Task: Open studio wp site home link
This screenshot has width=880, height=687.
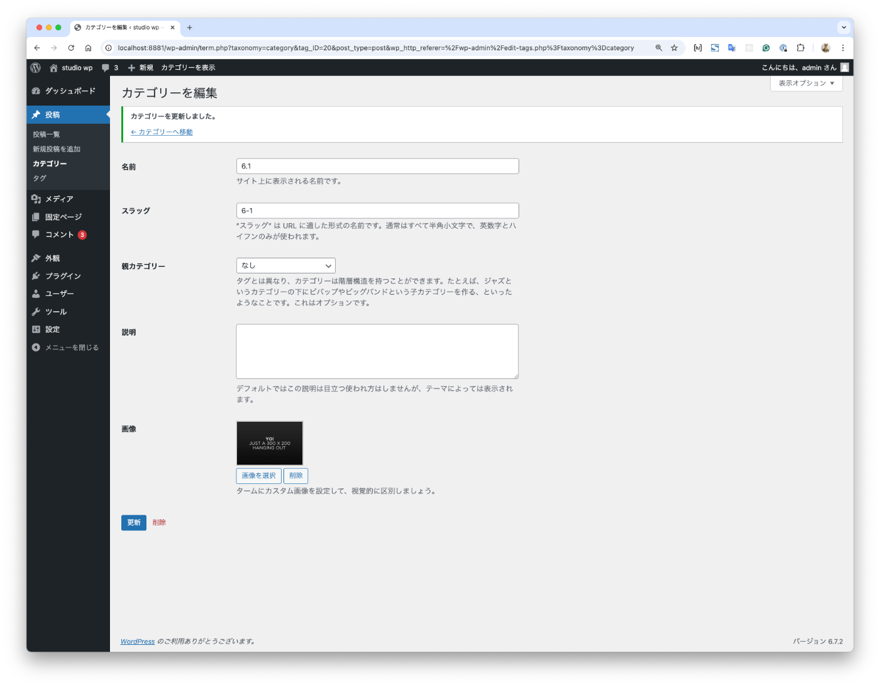Action: coord(71,68)
